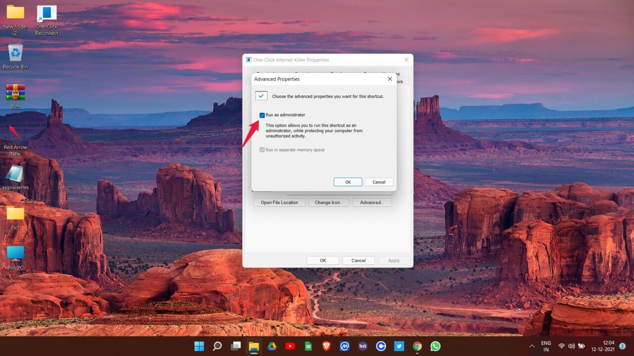
Task: Show hidden system tray icons
Action: click(x=532, y=346)
